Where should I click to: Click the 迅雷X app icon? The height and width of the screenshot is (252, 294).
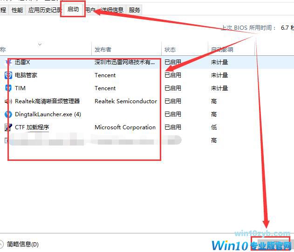click(9, 62)
